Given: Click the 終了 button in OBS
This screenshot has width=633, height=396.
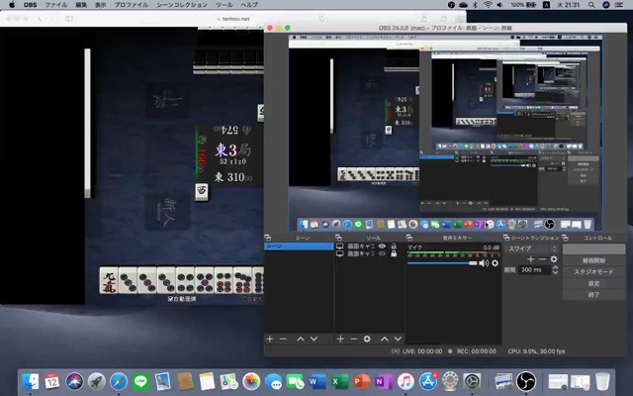Looking at the screenshot, I should coord(593,295).
